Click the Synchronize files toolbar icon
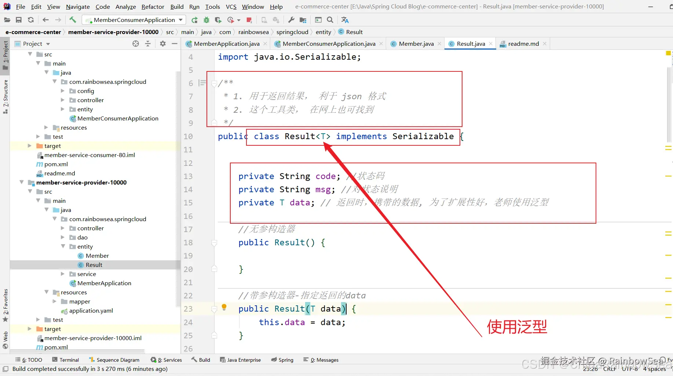This screenshot has height=376, width=673. (x=31, y=20)
